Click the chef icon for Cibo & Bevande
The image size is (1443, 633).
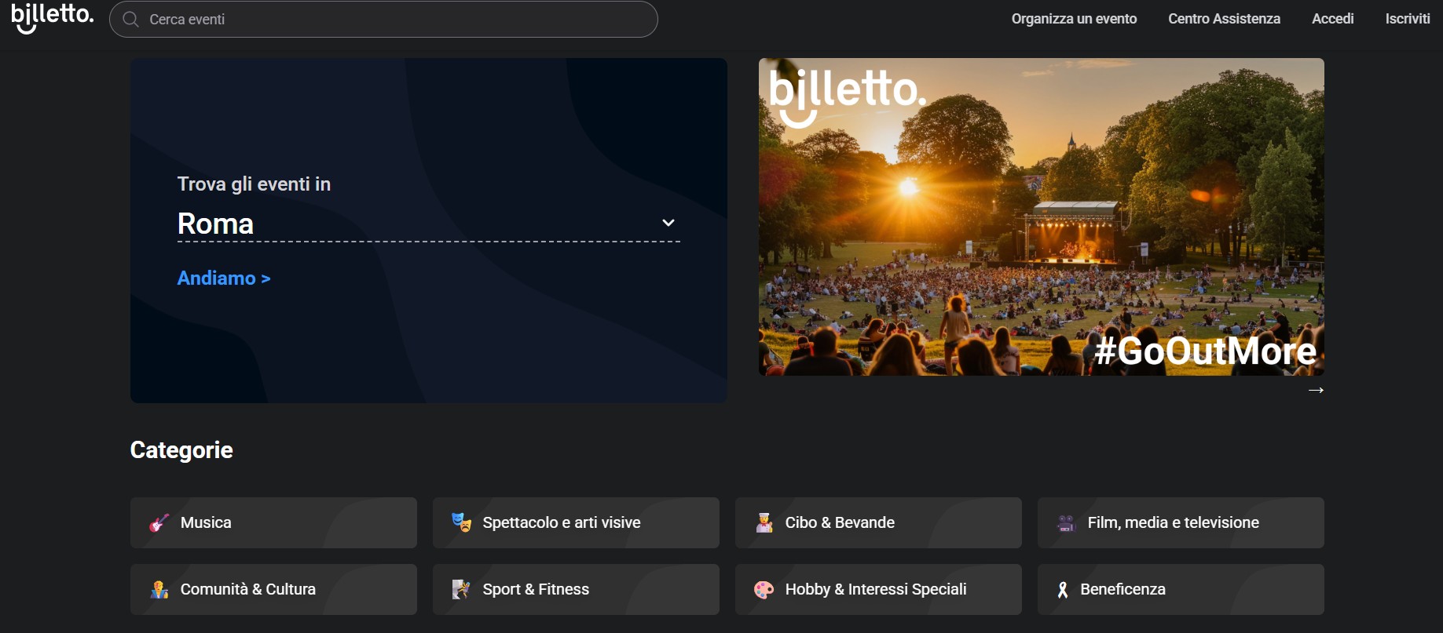pyautogui.click(x=764, y=523)
